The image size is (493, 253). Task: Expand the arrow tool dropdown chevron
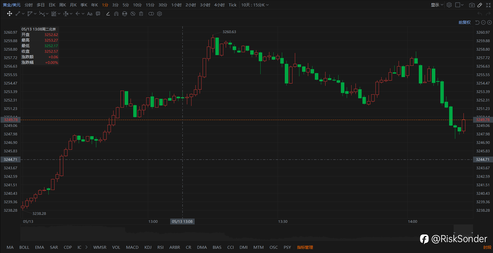83,14
